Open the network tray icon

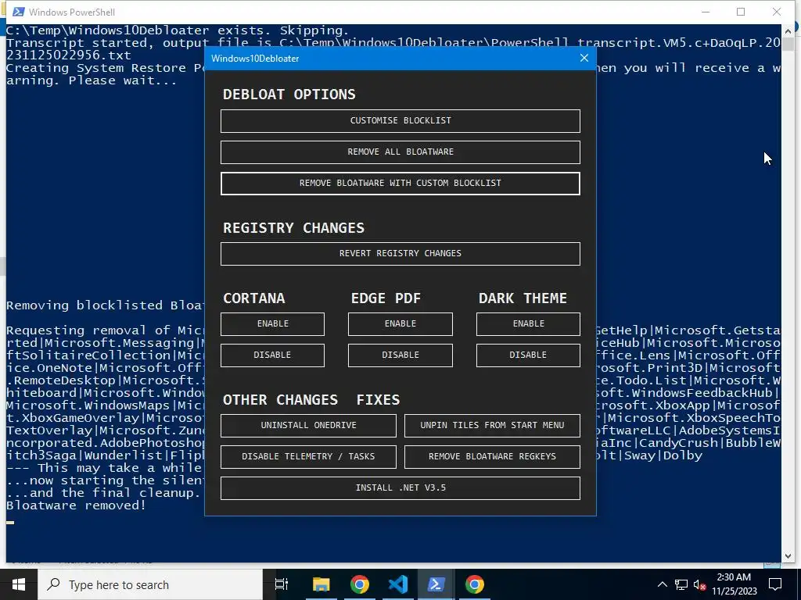[681, 584]
